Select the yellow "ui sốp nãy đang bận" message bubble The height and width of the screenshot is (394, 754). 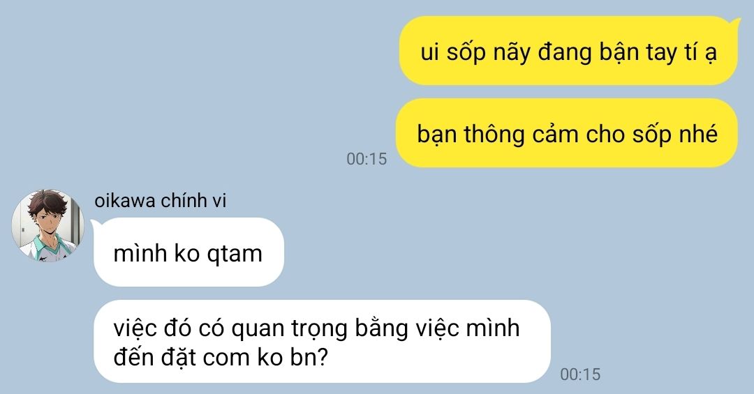point(568,51)
